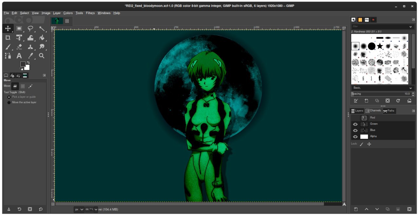The width and height of the screenshot is (419, 216).
Task: Switch to the Device Status tab
Action: (12, 75)
